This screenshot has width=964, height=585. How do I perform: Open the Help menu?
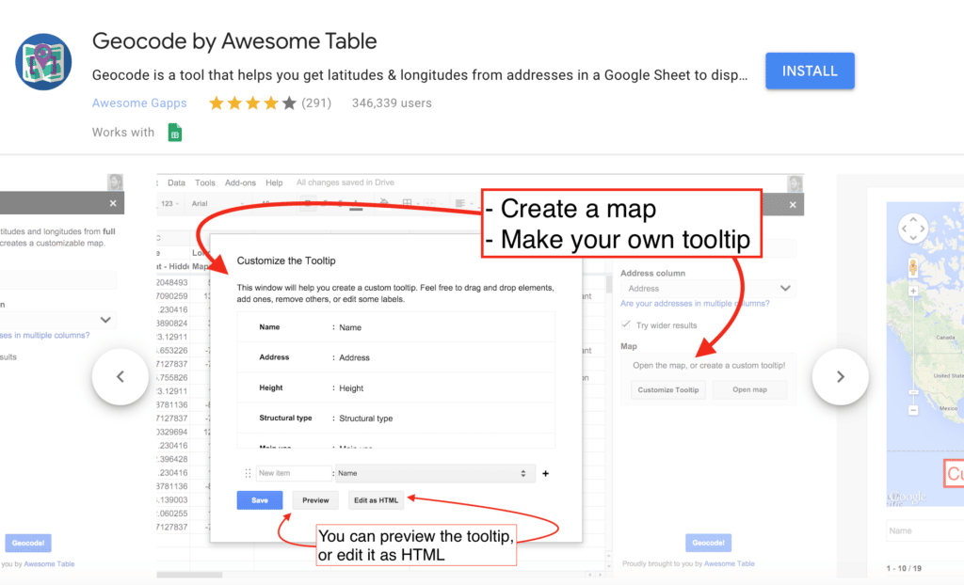(x=274, y=182)
